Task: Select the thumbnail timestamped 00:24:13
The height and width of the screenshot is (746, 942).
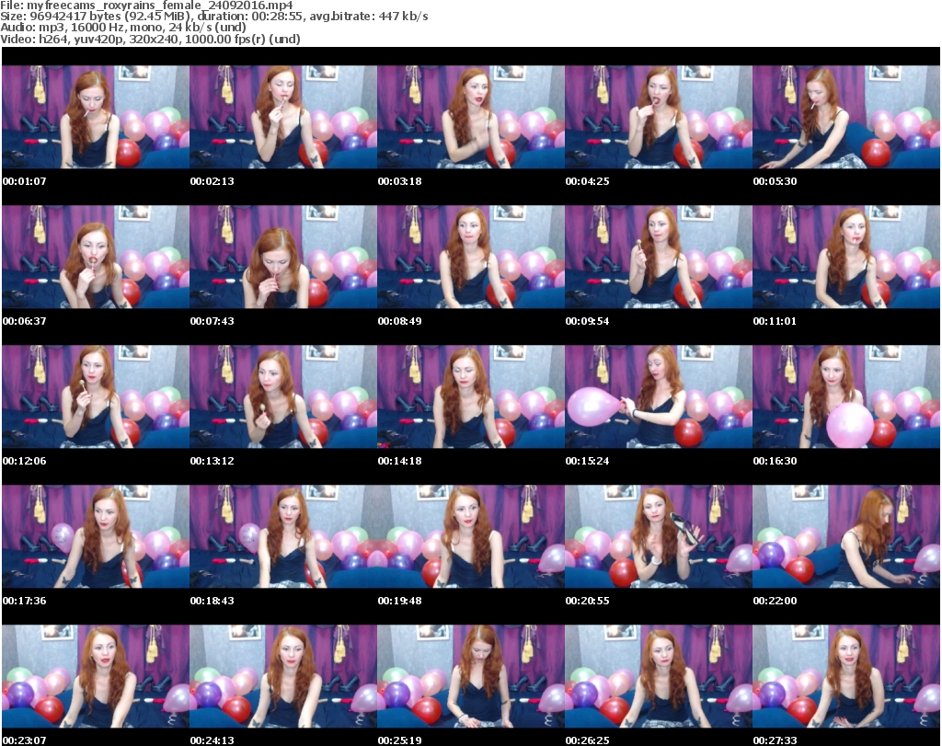Action: [282, 676]
